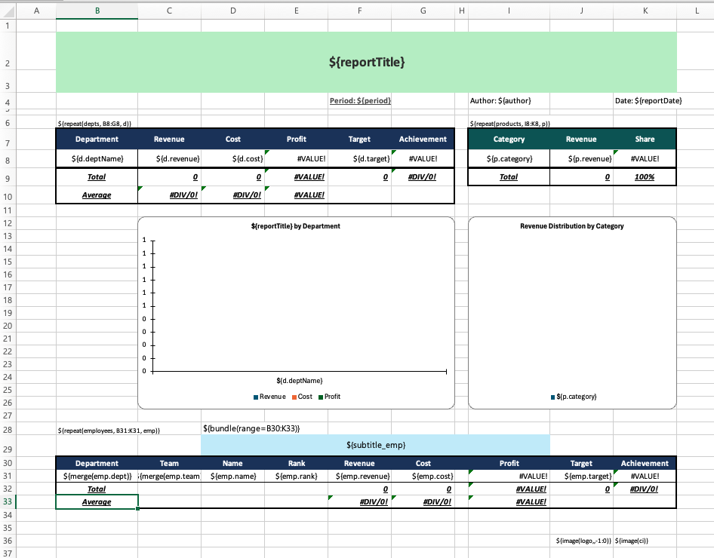Screen dimensions: 714x558
Task: Click the 'Author: ${author}' cell
Action: pyautogui.click(x=509, y=100)
